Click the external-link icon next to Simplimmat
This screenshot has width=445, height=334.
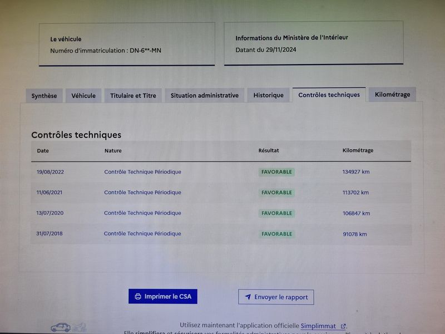[x=343, y=326]
